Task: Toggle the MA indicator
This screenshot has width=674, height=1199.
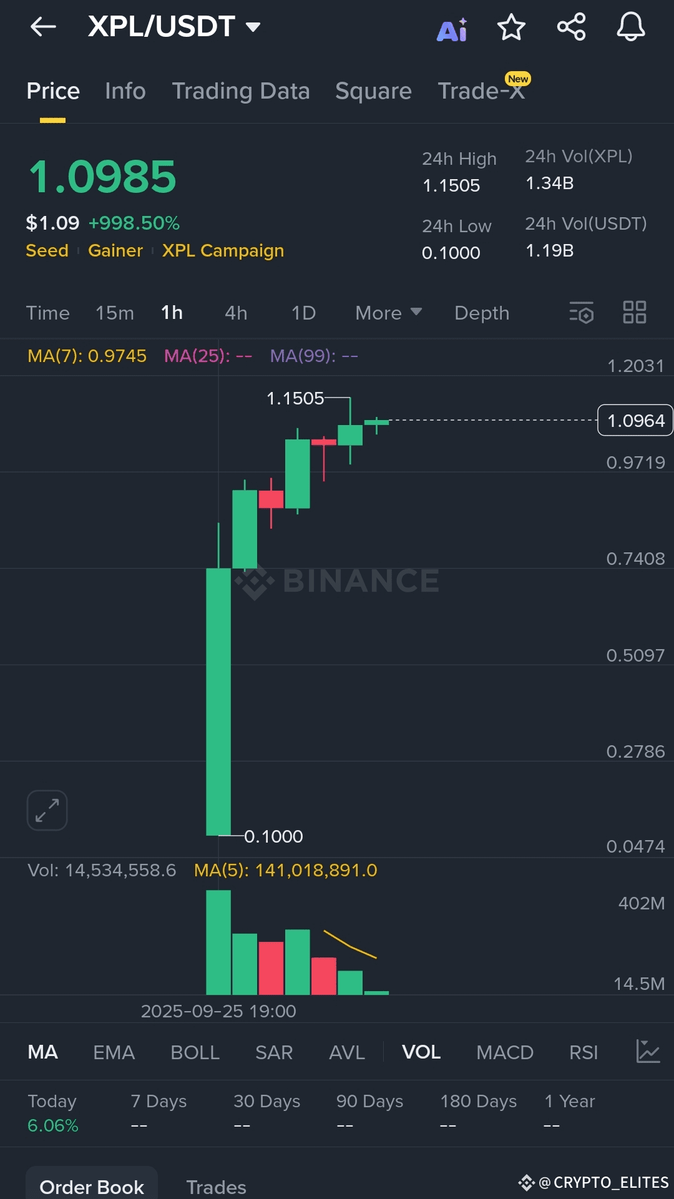Action: [42, 1052]
